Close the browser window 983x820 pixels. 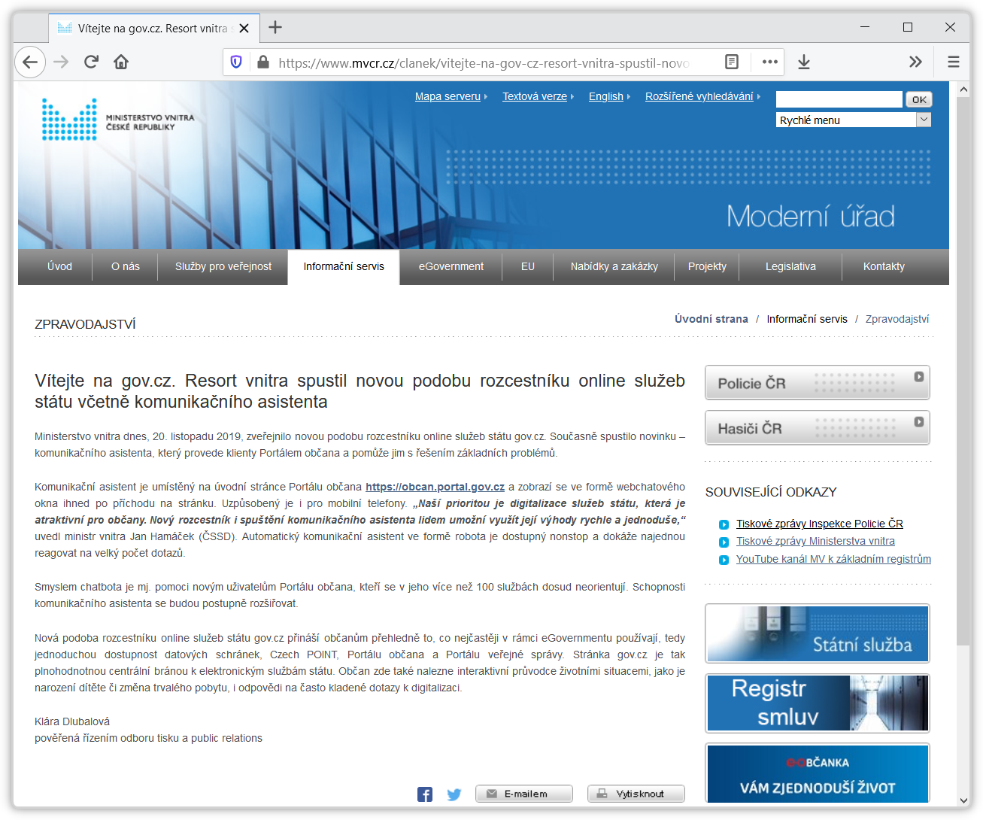tap(950, 27)
